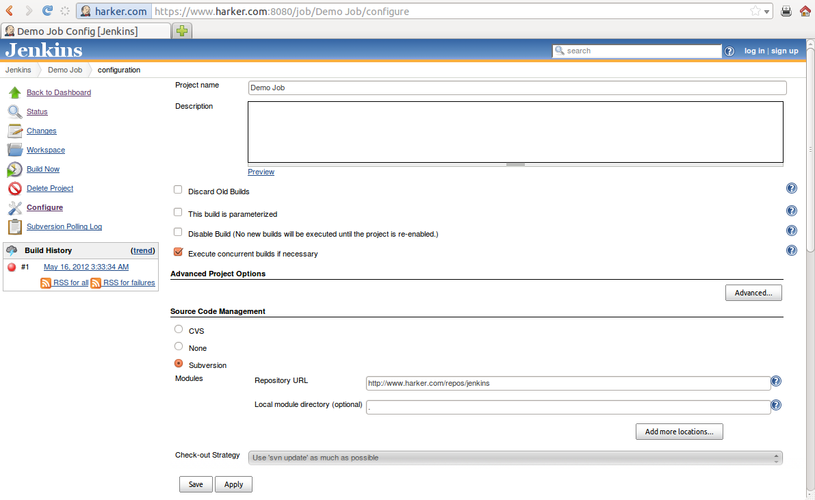
Task: Click the Changes notepad icon
Action: click(14, 131)
